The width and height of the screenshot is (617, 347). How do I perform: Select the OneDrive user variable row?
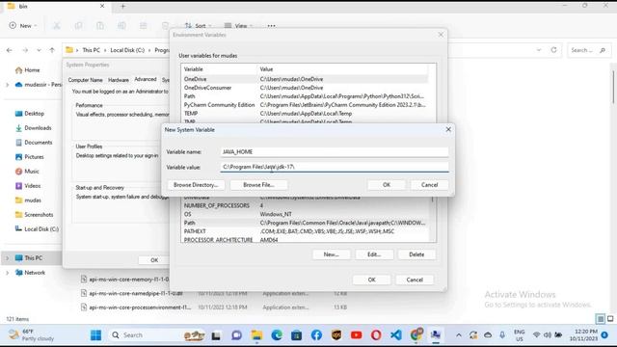pos(306,79)
